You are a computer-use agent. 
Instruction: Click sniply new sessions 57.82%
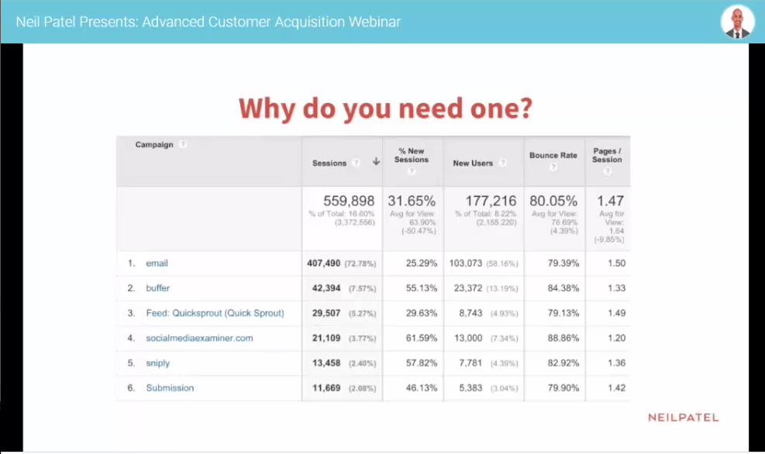pyautogui.click(x=422, y=363)
